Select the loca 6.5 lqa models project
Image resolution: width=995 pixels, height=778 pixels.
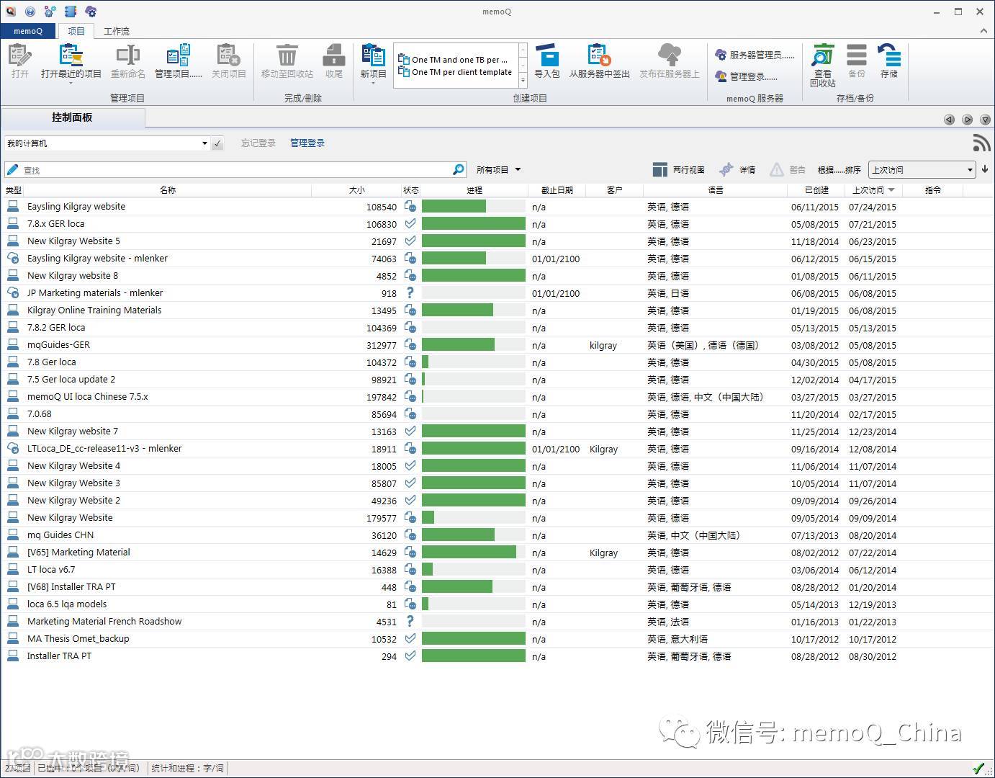(67, 604)
